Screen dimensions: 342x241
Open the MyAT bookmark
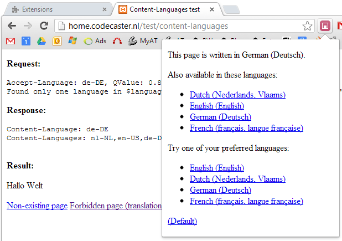point(143,41)
